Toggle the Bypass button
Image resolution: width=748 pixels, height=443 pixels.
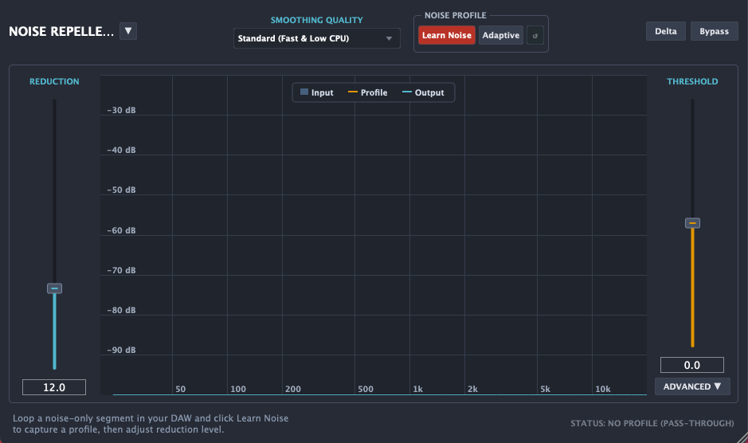pyautogui.click(x=714, y=31)
